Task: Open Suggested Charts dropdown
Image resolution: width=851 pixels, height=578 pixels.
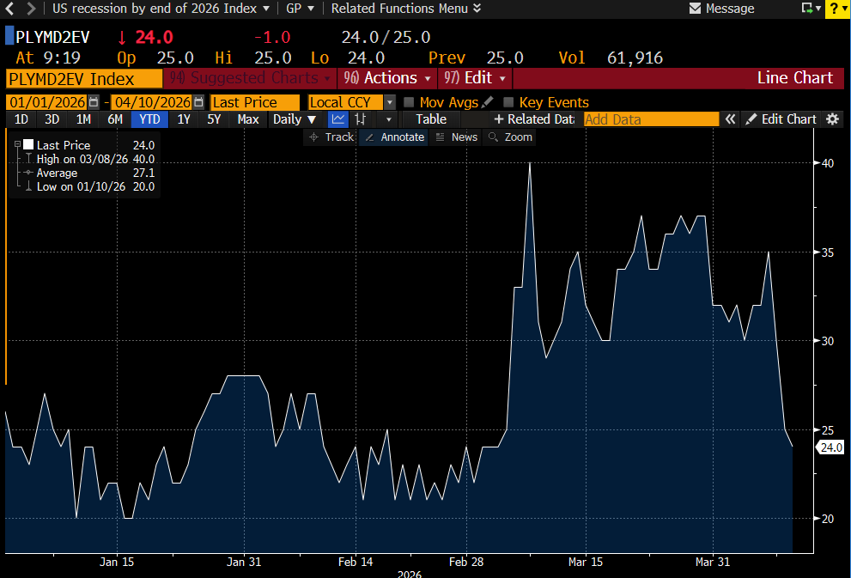Action: pos(250,78)
